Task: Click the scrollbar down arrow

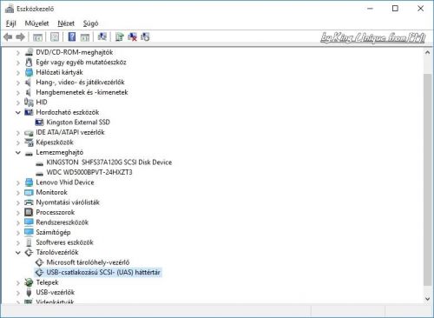Action: click(x=427, y=299)
